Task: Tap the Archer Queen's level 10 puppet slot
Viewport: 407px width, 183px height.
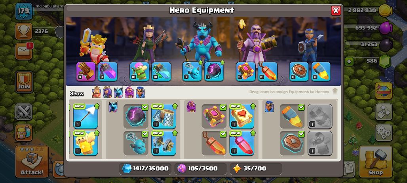Action: click(x=139, y=72)
